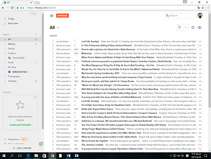Save 'Let It Be Sunday!' 5h article for later

pyautogui.click(x=53, y=41)
